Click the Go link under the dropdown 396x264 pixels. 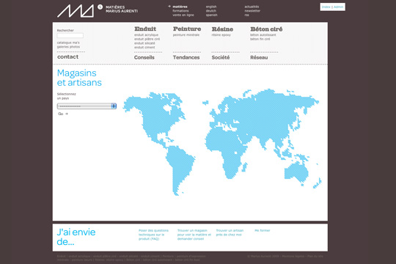(61, 114)
